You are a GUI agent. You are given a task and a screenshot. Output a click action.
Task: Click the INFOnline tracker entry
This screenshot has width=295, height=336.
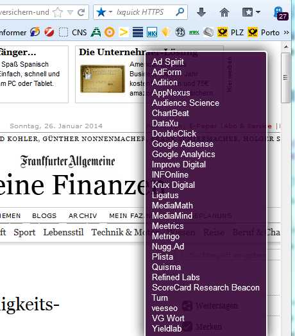(x=170, y=174)
